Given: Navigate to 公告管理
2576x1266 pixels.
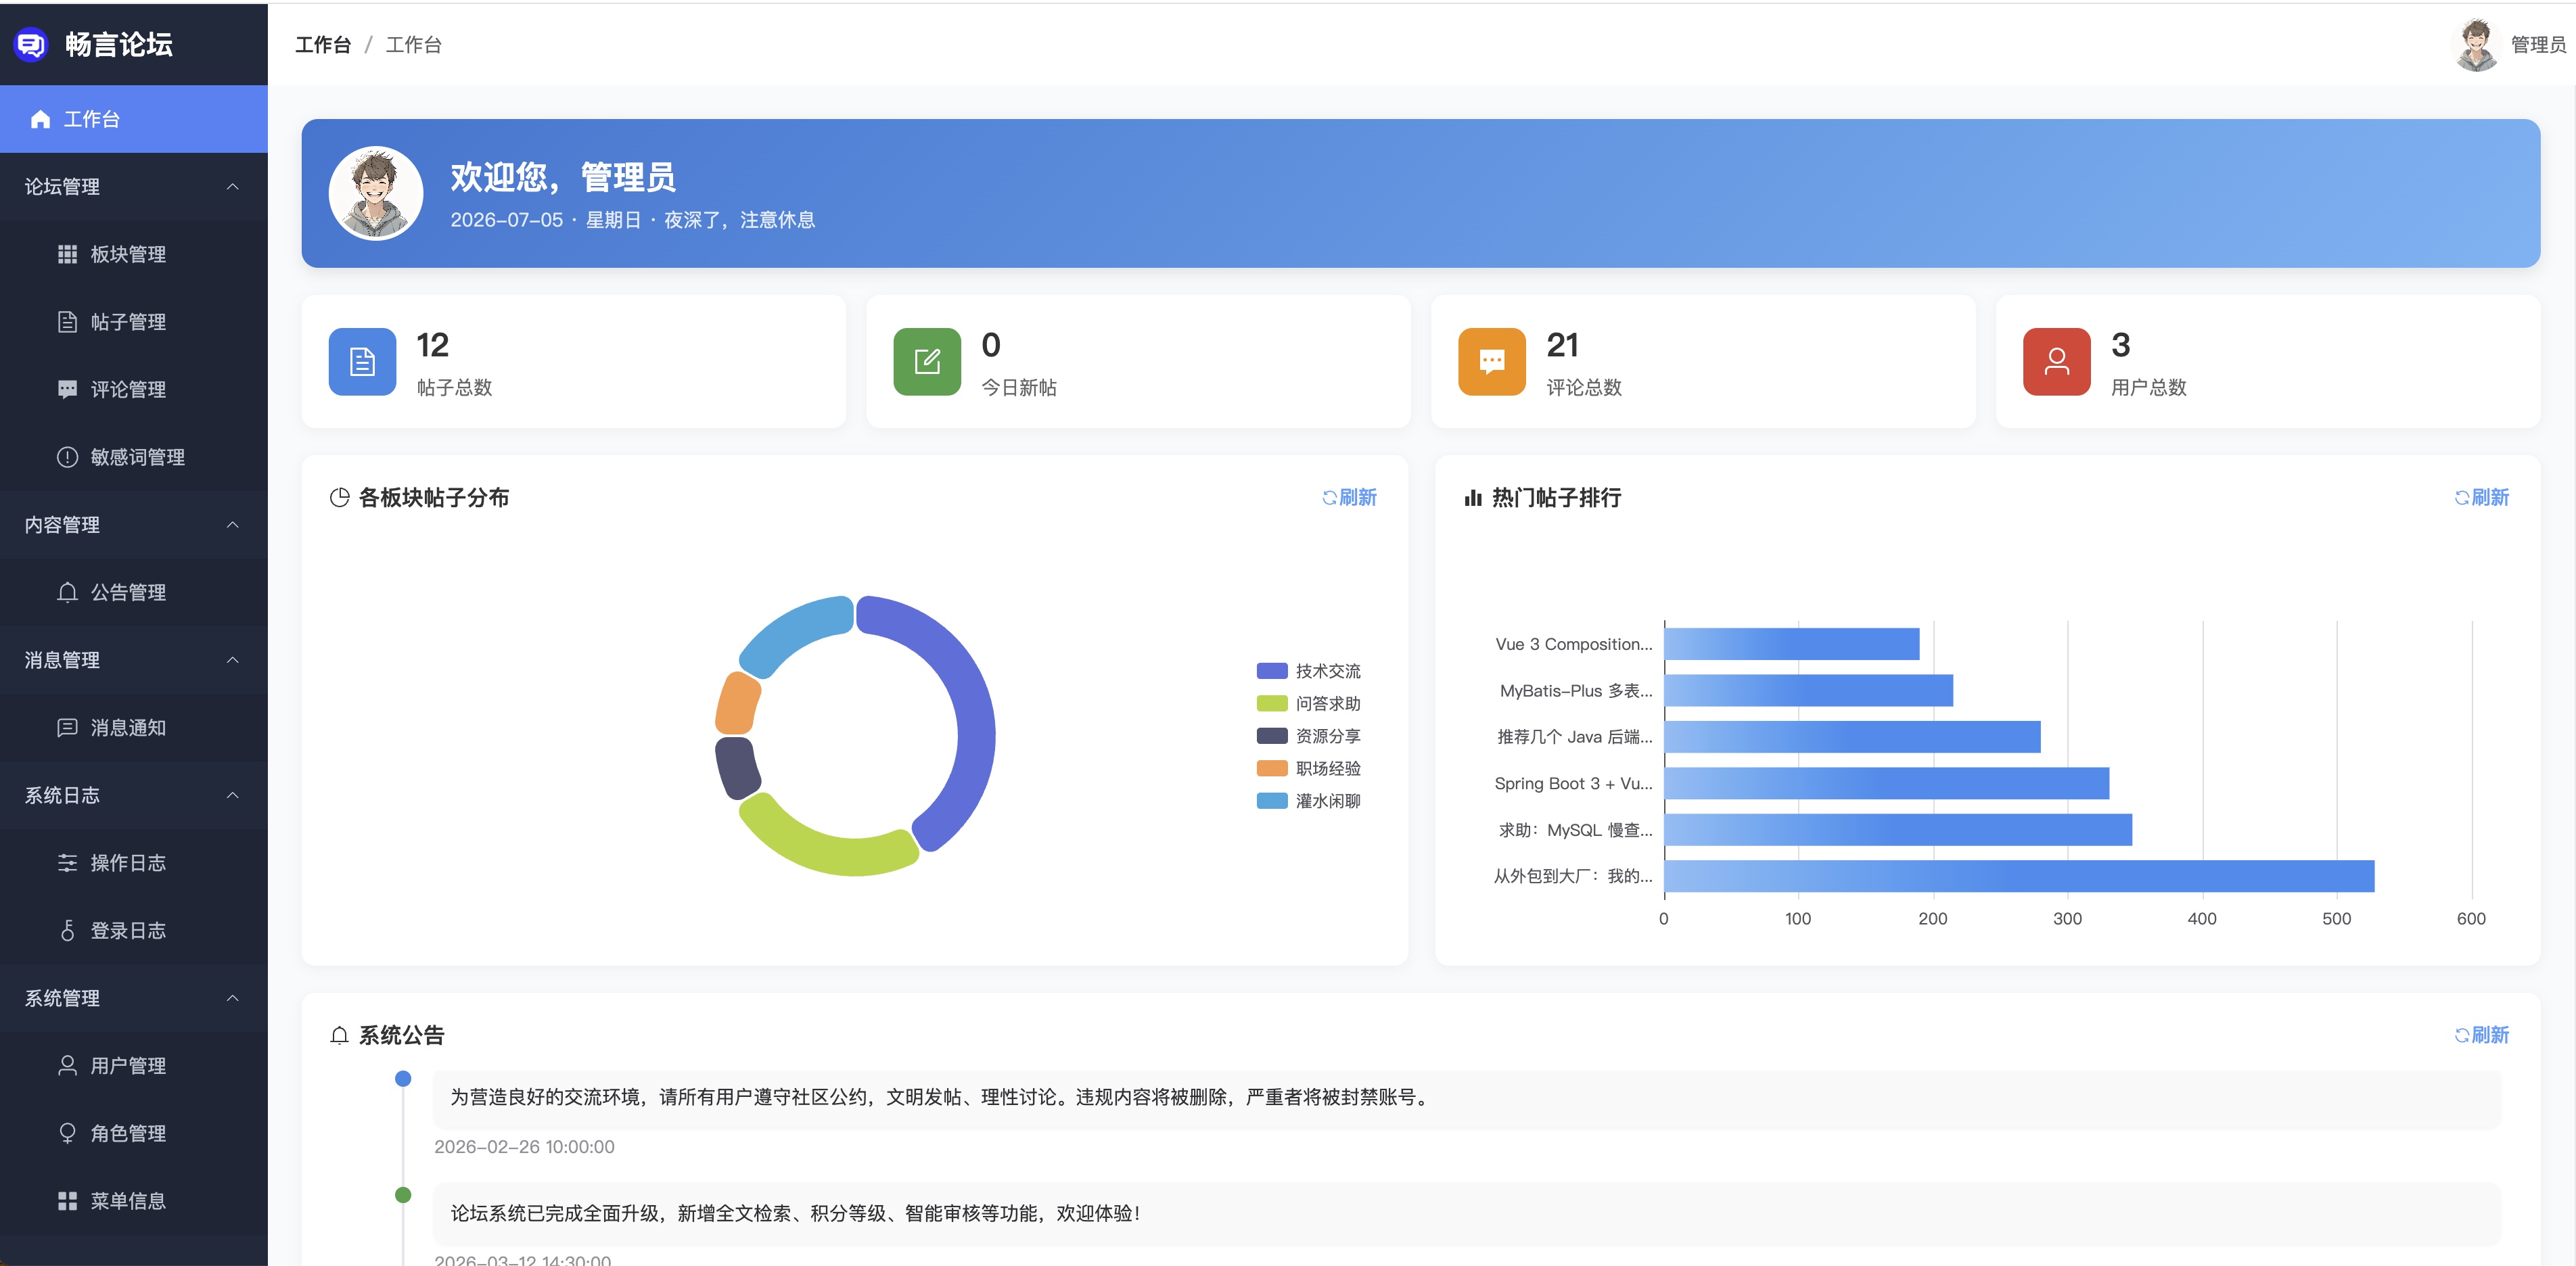Looking at the screenshot, I should (134, 592).
